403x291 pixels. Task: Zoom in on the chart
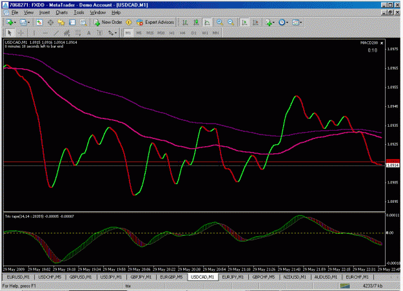(x=219, y=23)
